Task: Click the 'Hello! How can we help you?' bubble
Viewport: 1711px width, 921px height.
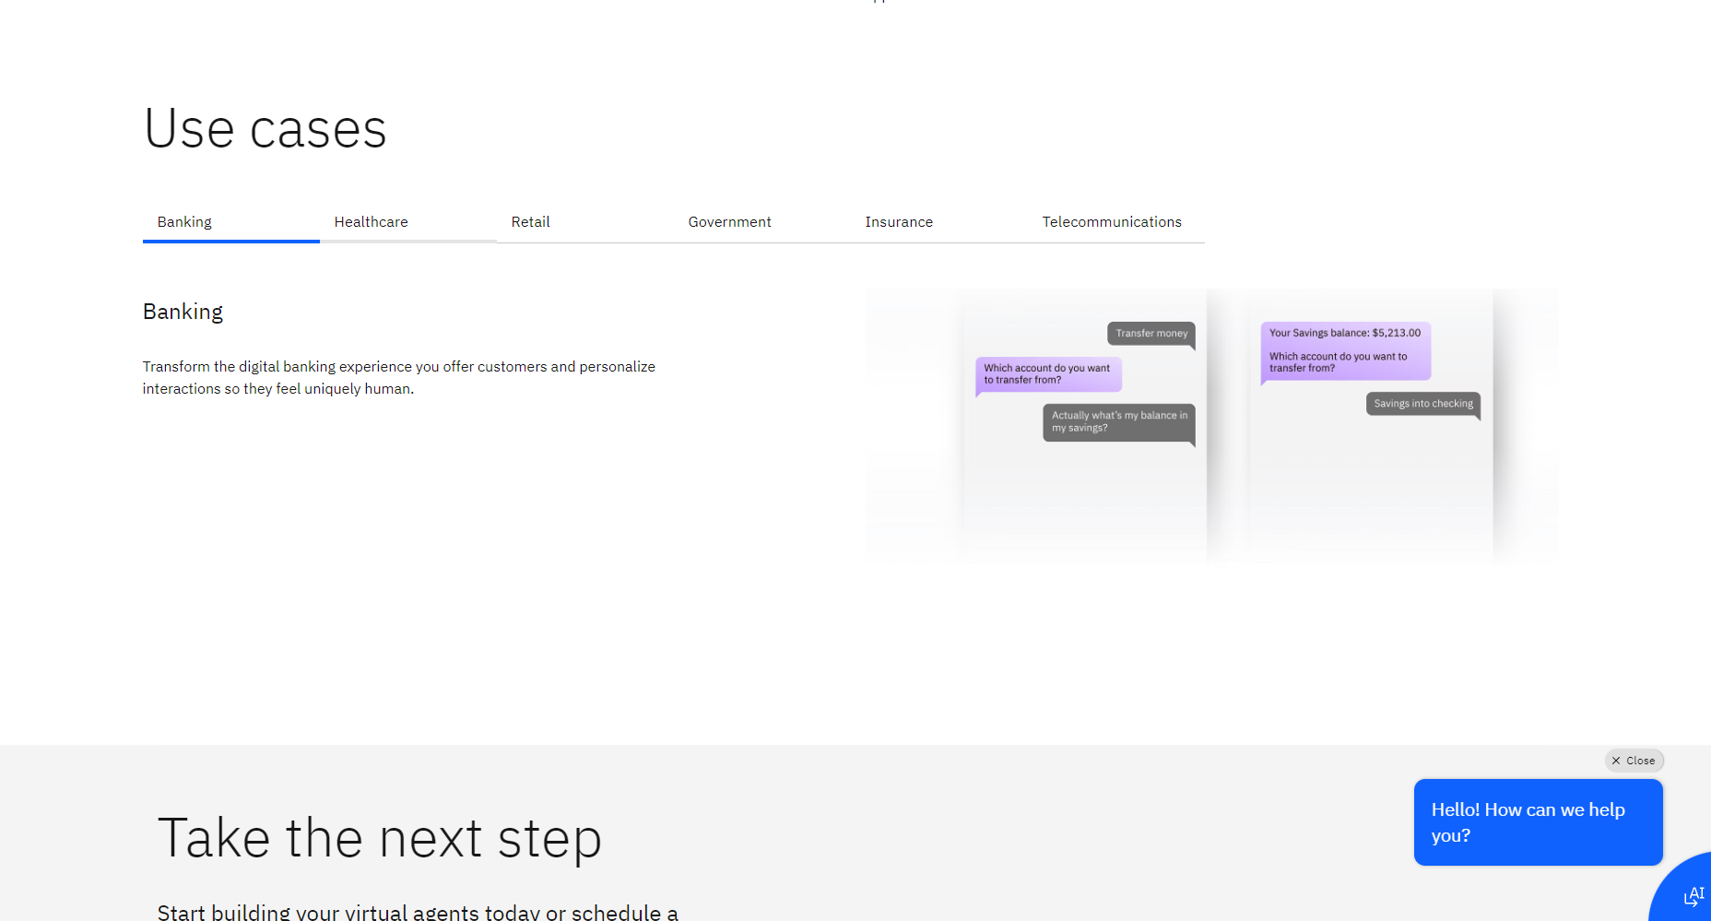Action: [1537, 822]
